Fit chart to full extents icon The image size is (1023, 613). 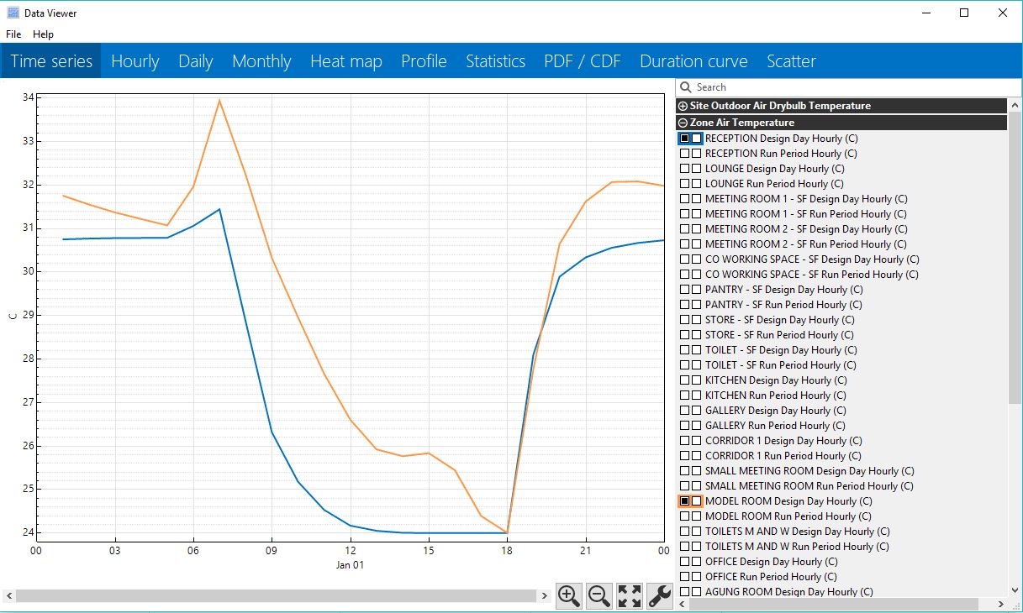[x=630, y=595]
